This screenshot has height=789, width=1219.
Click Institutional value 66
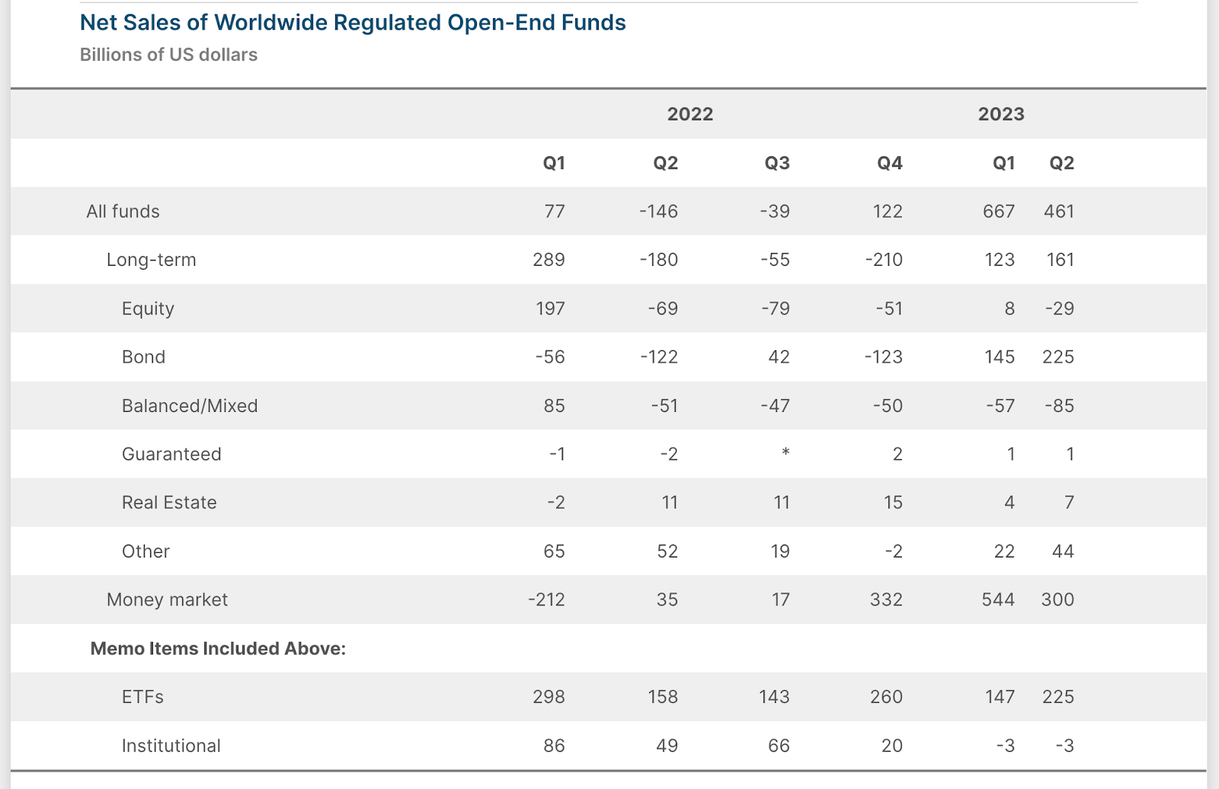point(779,746)
